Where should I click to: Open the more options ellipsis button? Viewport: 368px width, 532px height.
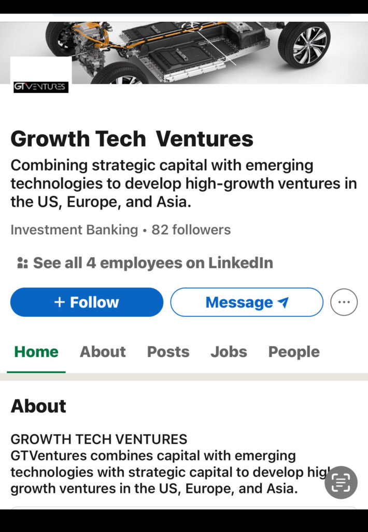(344, 302)
